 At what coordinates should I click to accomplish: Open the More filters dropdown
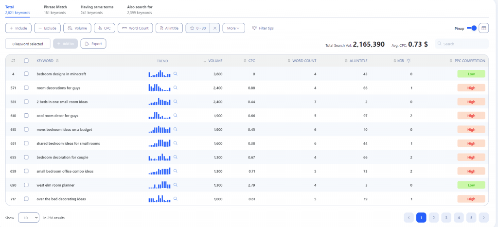coord(233,28)
